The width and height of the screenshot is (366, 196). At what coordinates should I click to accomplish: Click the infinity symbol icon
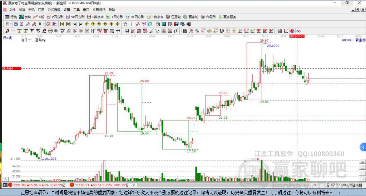[x=298, y=31]
